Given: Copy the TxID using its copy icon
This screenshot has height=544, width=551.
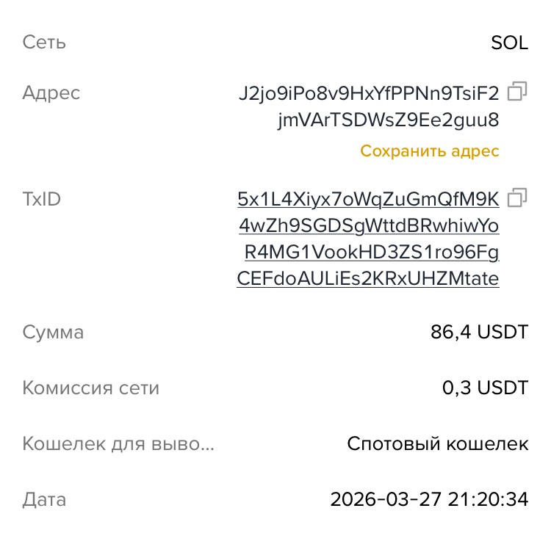Looking at the screenshot, I should click(x=518, y=197).
